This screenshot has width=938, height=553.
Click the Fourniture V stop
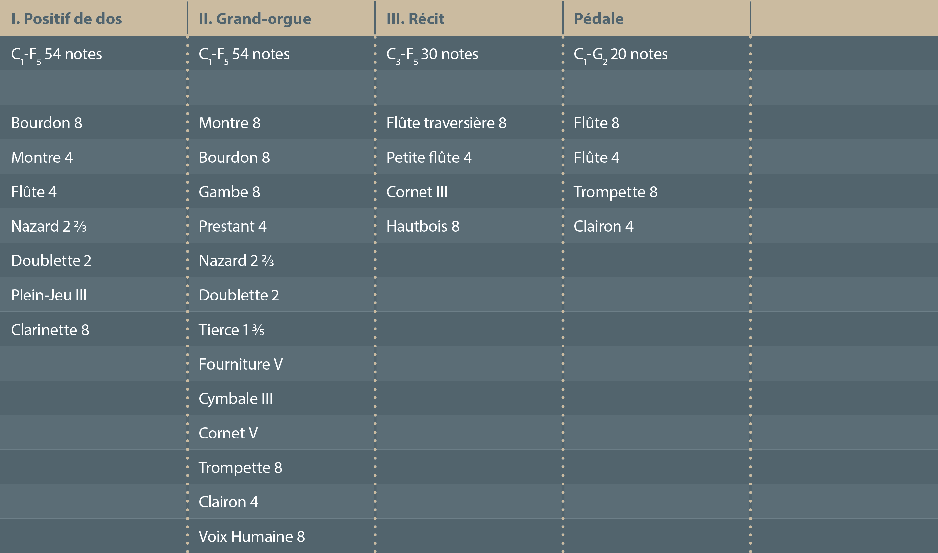pos(240,364)
